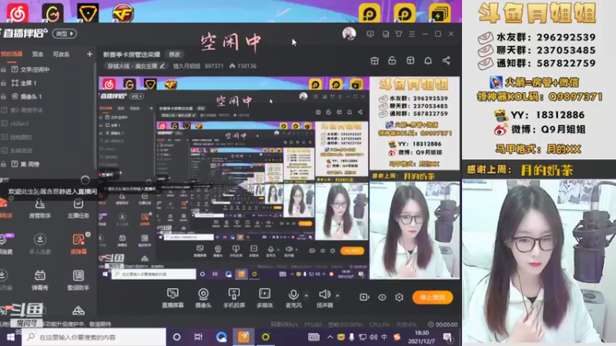The height and width of the screenshot is (346, 616).
Task: Select 摄像头 1 source row
Action: point(47,96)
